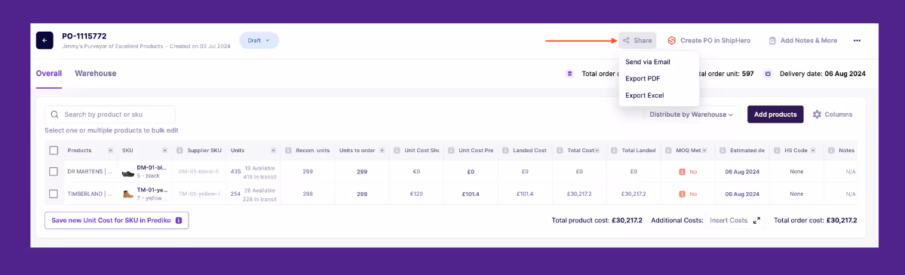Click info icon on Save new Unit Cost button
Screen dimensions: 905x275
click(179, 221)
